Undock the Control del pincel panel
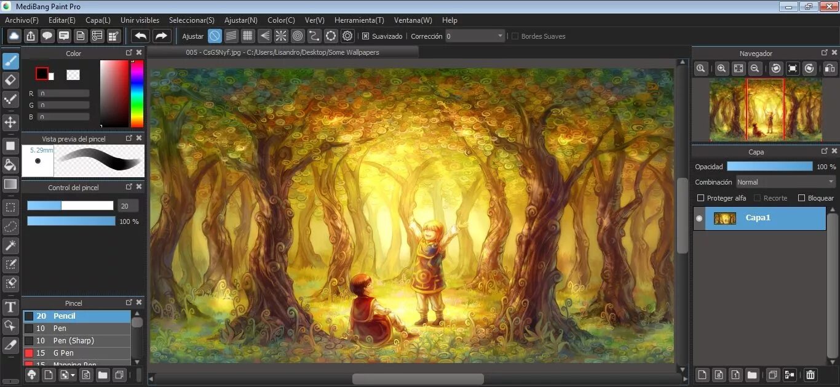This screenshot has height=387, width=840. (129, 186)
